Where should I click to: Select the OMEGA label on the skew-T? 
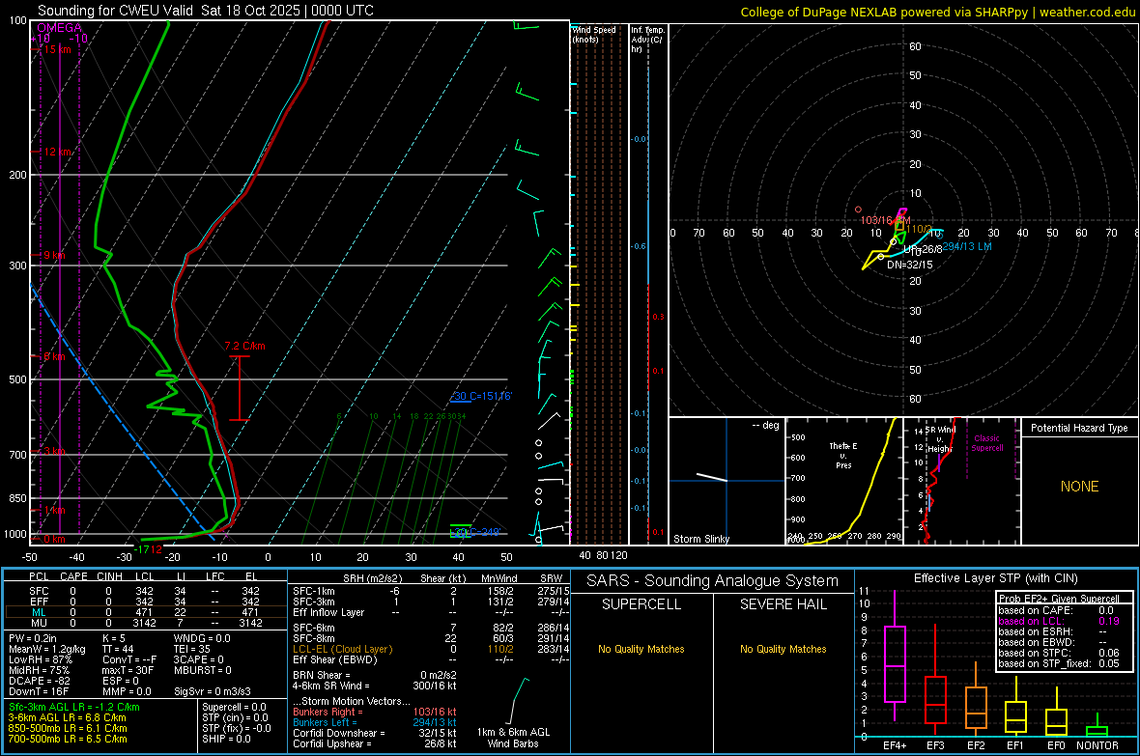point(60,28)
